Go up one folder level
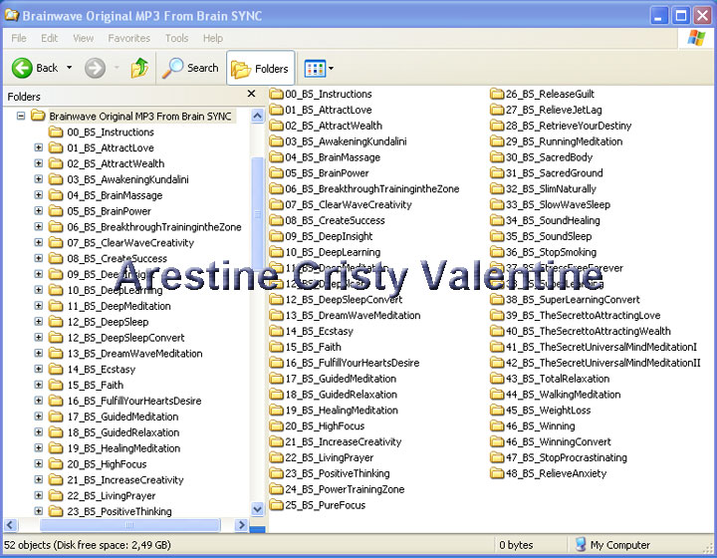Screen dimensions: 717x558 [139, 68]
